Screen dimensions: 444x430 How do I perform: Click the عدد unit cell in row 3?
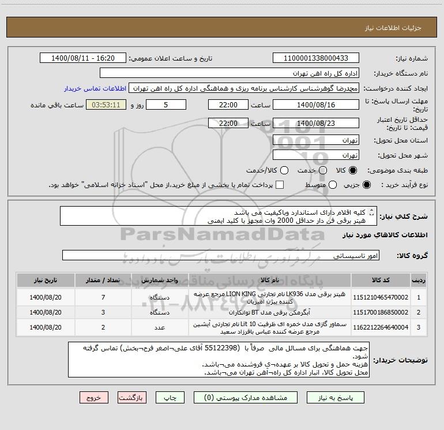[x=160, y=327]
